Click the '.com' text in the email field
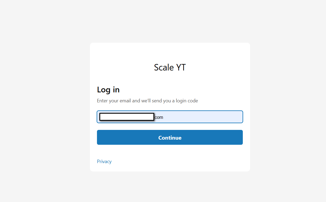Viewport: 326px width, 202px height. [159, 117]
